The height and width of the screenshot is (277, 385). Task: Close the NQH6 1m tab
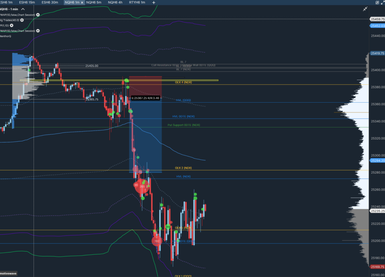click(82, 3)
